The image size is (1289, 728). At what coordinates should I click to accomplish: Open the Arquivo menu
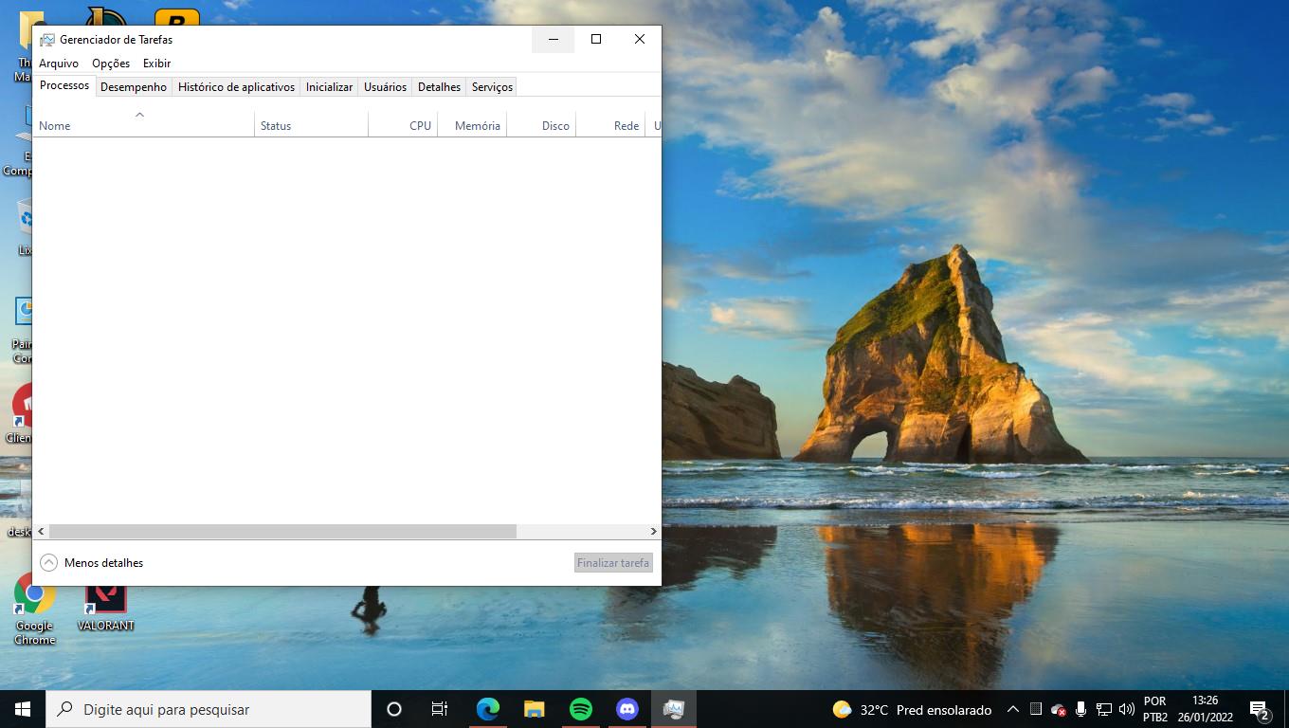[59, 64]
